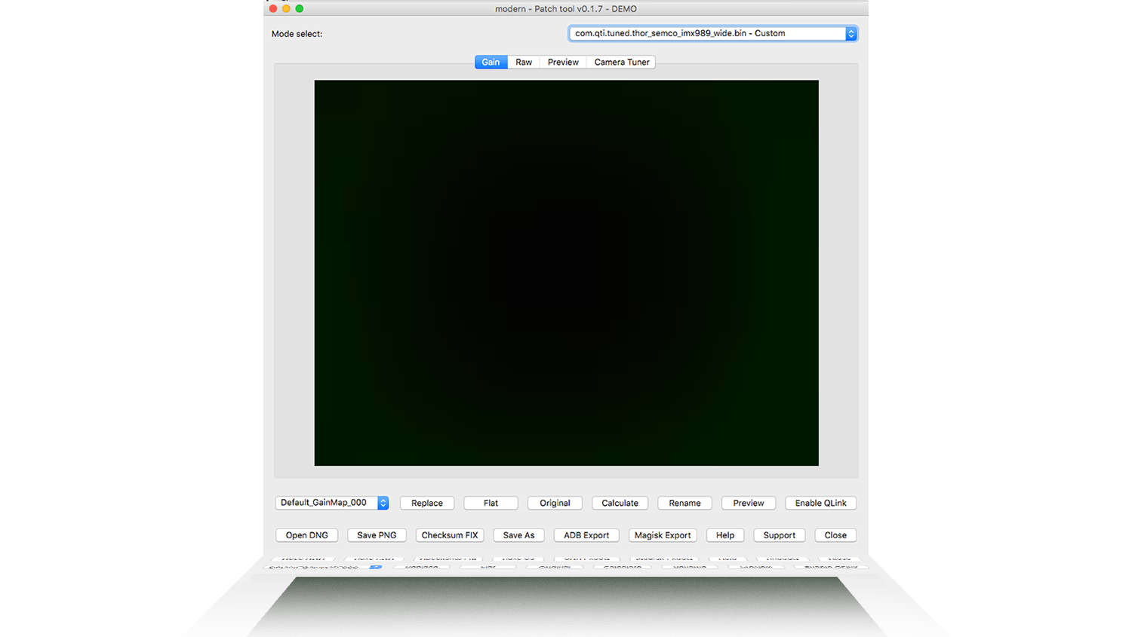Viewport: 1132px width, 637px height.
Task: Open the Raw tab
Action: coord(524,63)
